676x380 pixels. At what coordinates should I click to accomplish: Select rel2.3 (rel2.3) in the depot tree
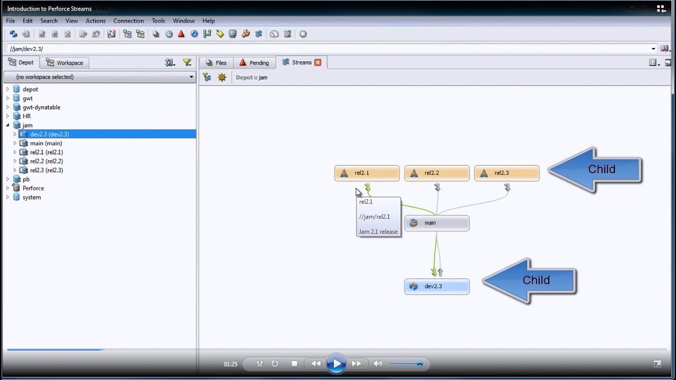point(46,170)
